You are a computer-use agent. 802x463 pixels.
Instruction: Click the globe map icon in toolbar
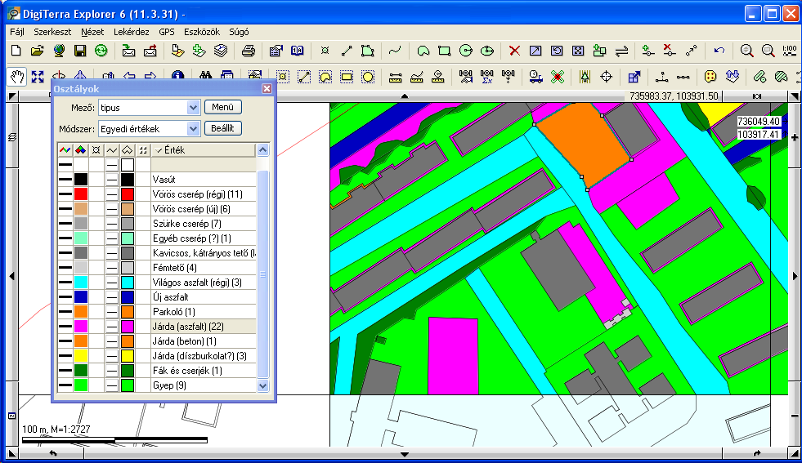59,51
